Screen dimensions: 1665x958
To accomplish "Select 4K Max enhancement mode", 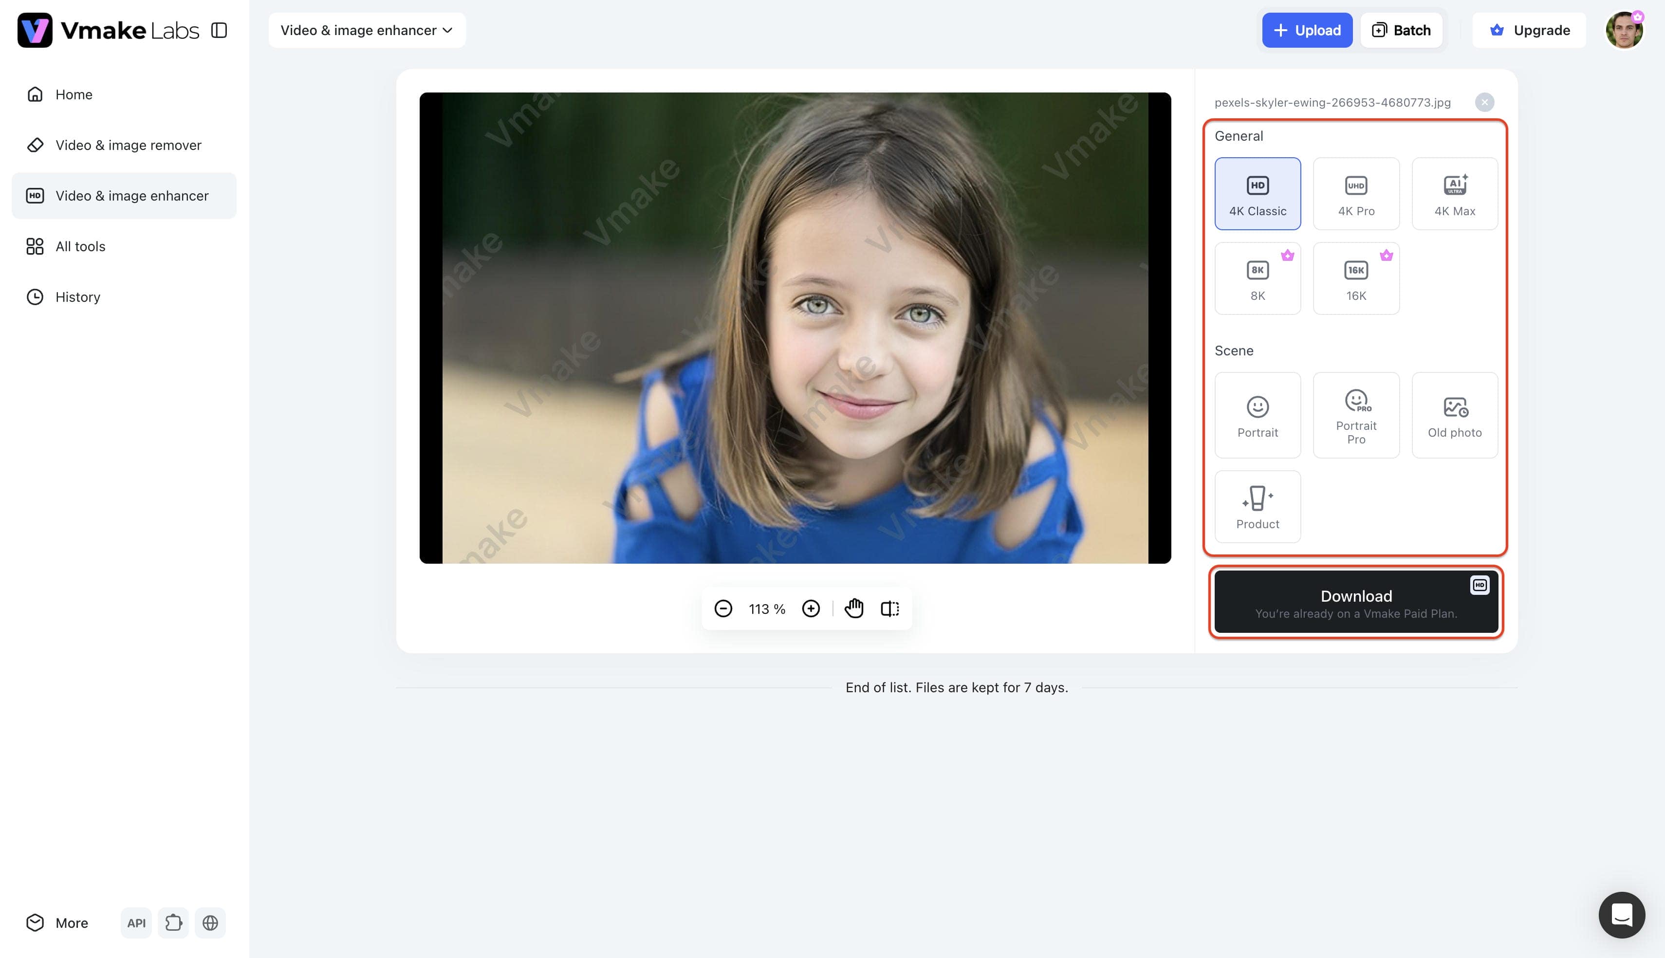I will pyautogui.click(x=1455, y=194).
